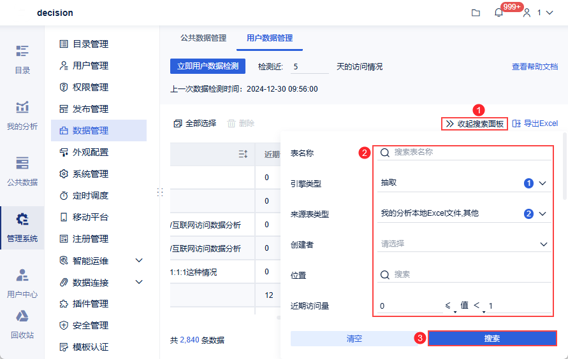Switch to the 公共数据管理 tab
Image resolution: width=568 pixels, height=359 pixels.
pyautogui.click(x=203, y=38)
